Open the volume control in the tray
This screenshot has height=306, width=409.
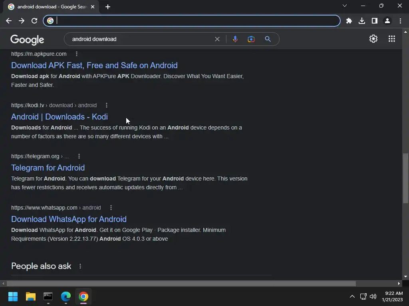373,296
